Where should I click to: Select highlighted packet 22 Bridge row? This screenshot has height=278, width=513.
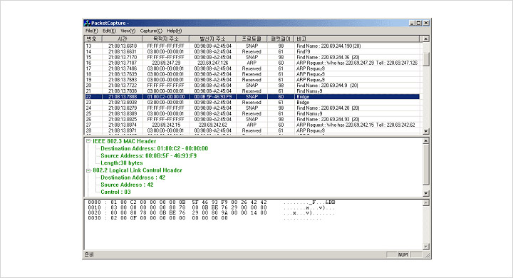pyautogui.click(x=252, y=97)
